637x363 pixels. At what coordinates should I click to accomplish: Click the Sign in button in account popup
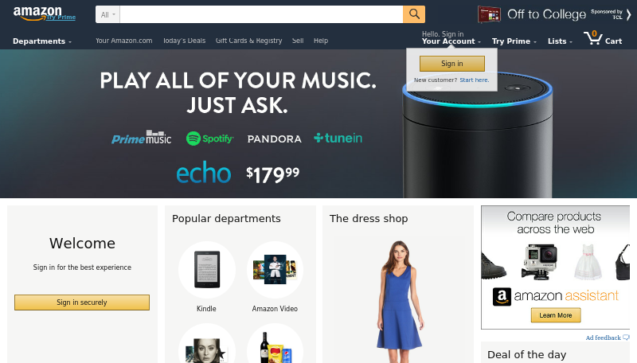tap(451, 64)
